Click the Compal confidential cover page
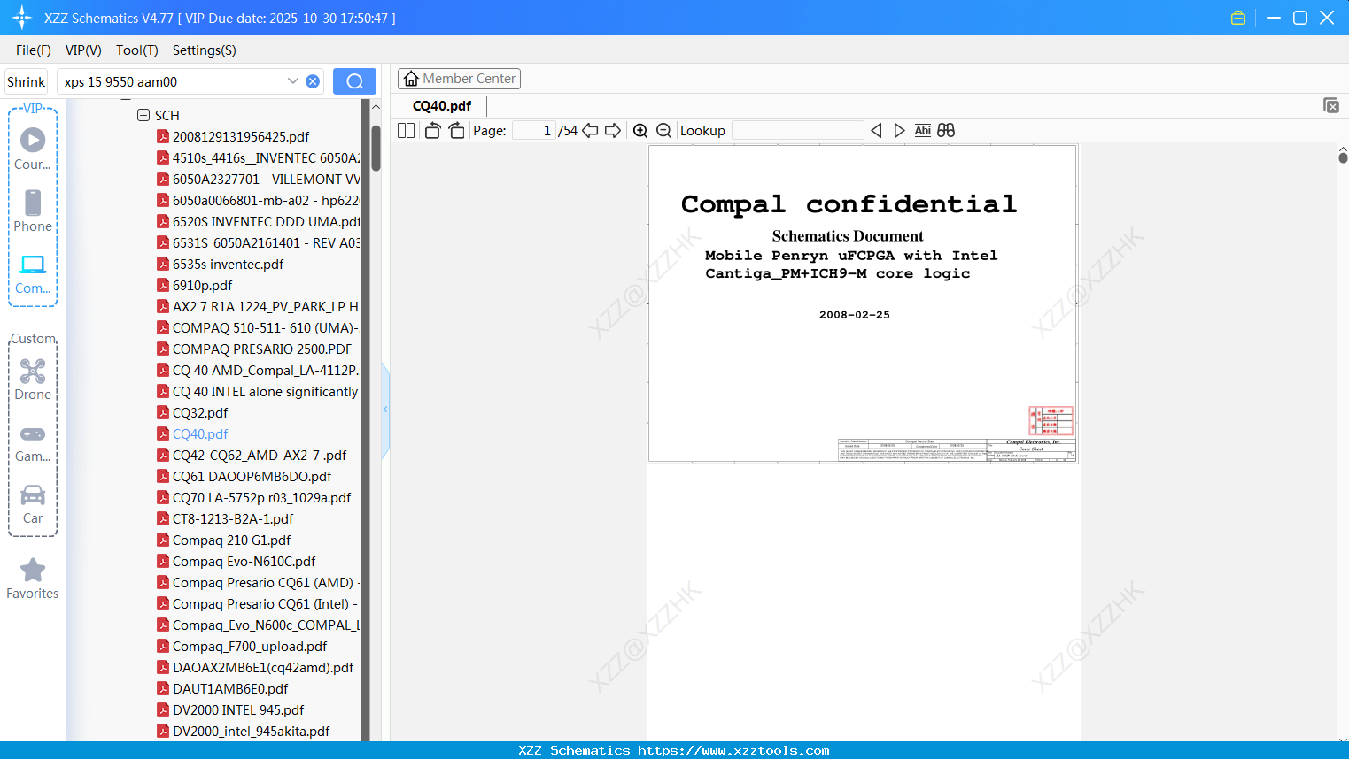The image size is (1349, 759). pyautogui.click(x=863, y=304)
